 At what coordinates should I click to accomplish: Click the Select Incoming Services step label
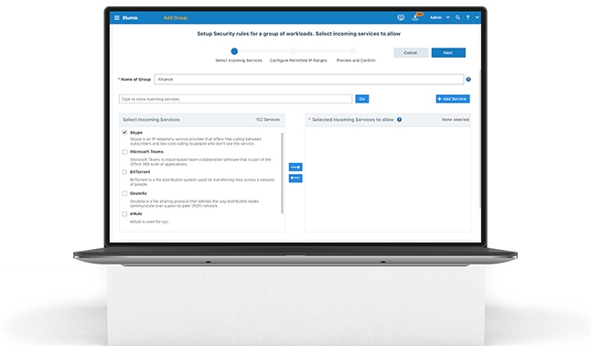point(239,60)
